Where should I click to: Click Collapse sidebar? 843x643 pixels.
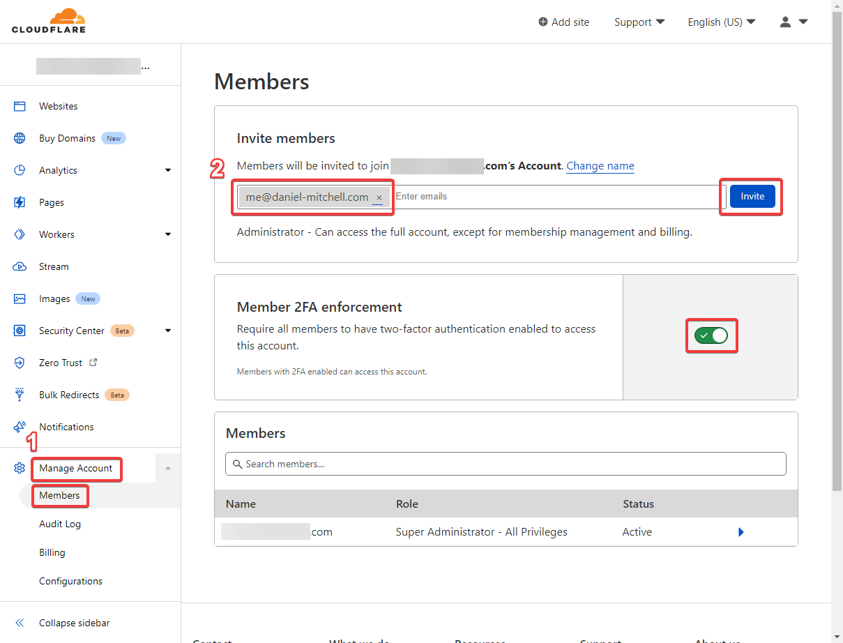74,623
